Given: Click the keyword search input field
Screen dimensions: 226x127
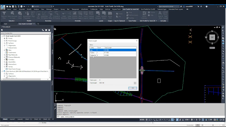Looking at the screenshot, I should click(169, 6).
